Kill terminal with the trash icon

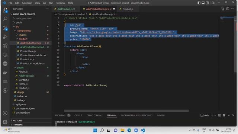224,115
